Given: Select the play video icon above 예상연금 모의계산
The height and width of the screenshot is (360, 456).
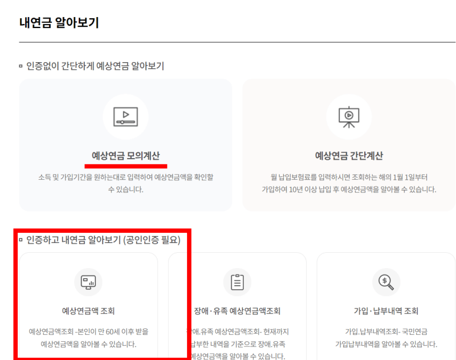Looking at the screenshot, I should coord(125,116).
